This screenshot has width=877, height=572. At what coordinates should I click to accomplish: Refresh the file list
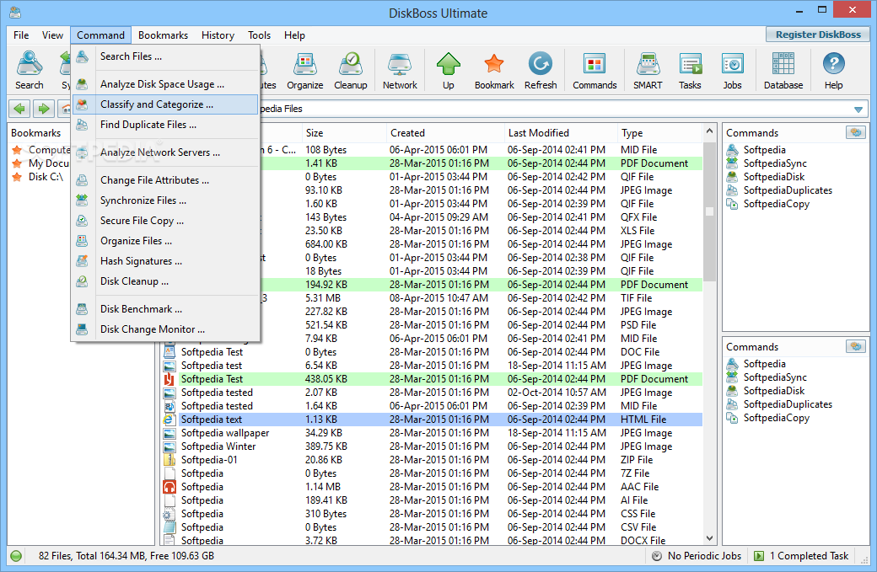coord(541,70)
